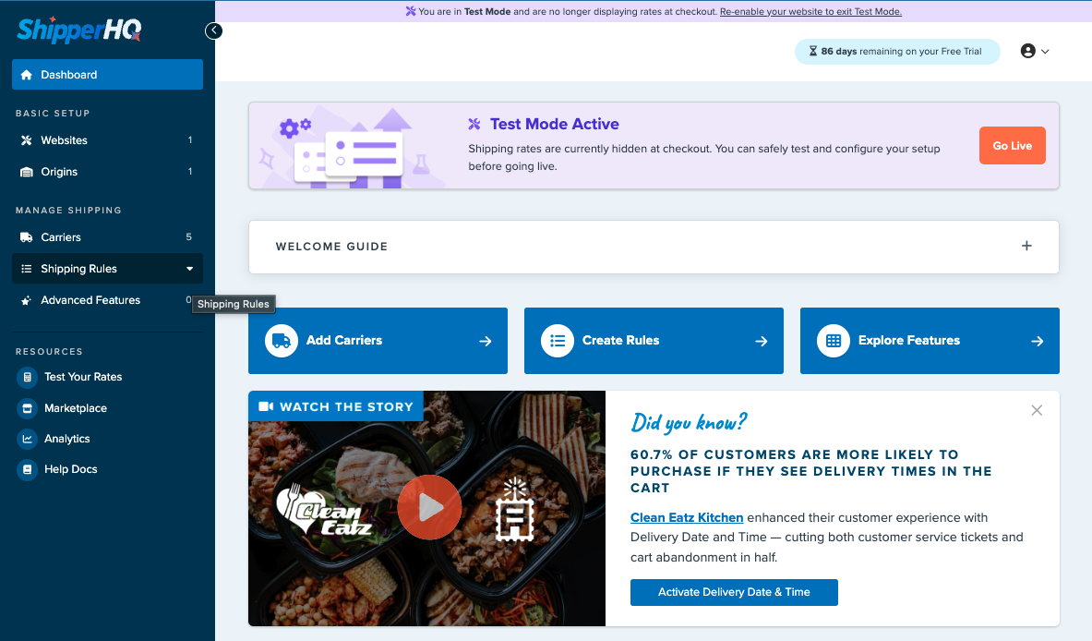Click Activate Delivery Date & Time button
Screen dimensions: 1092x641
click(734, 592)
